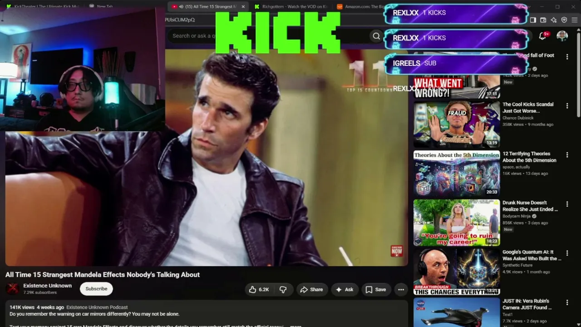Screen dimensions: 581x327
Task: Click the '7.29K subscribers' count
Action: (40, 292)
